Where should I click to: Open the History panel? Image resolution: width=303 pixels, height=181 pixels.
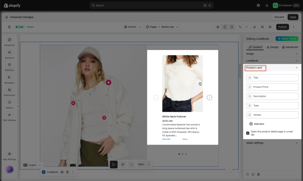[x=9, y=104]
